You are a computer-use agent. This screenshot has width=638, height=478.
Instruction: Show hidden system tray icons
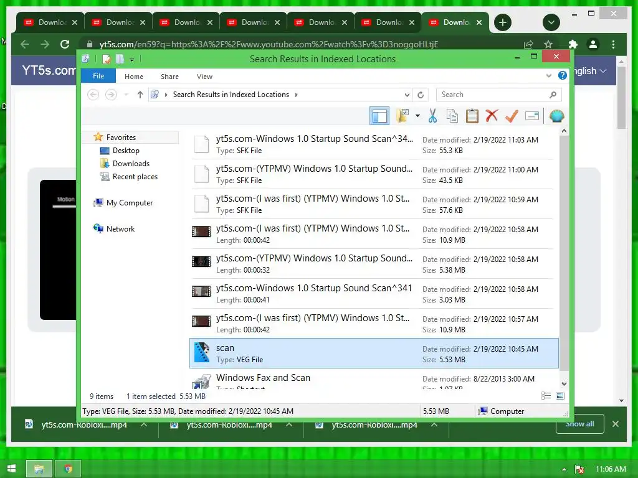564,469
